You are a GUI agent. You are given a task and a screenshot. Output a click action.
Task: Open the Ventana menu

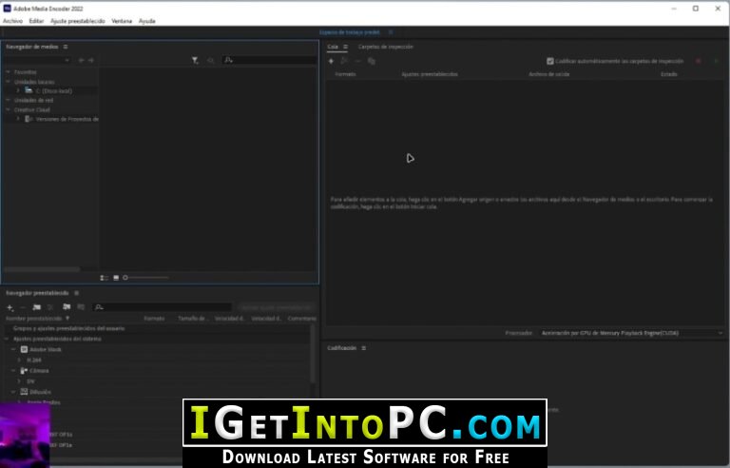[122, 21]
